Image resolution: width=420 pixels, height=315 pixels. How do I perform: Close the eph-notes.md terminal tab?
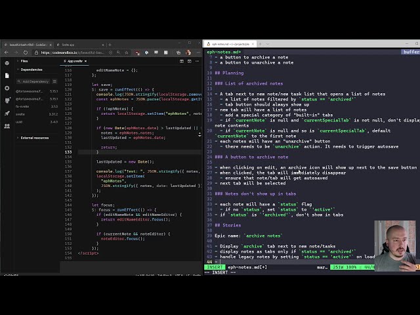253,44
